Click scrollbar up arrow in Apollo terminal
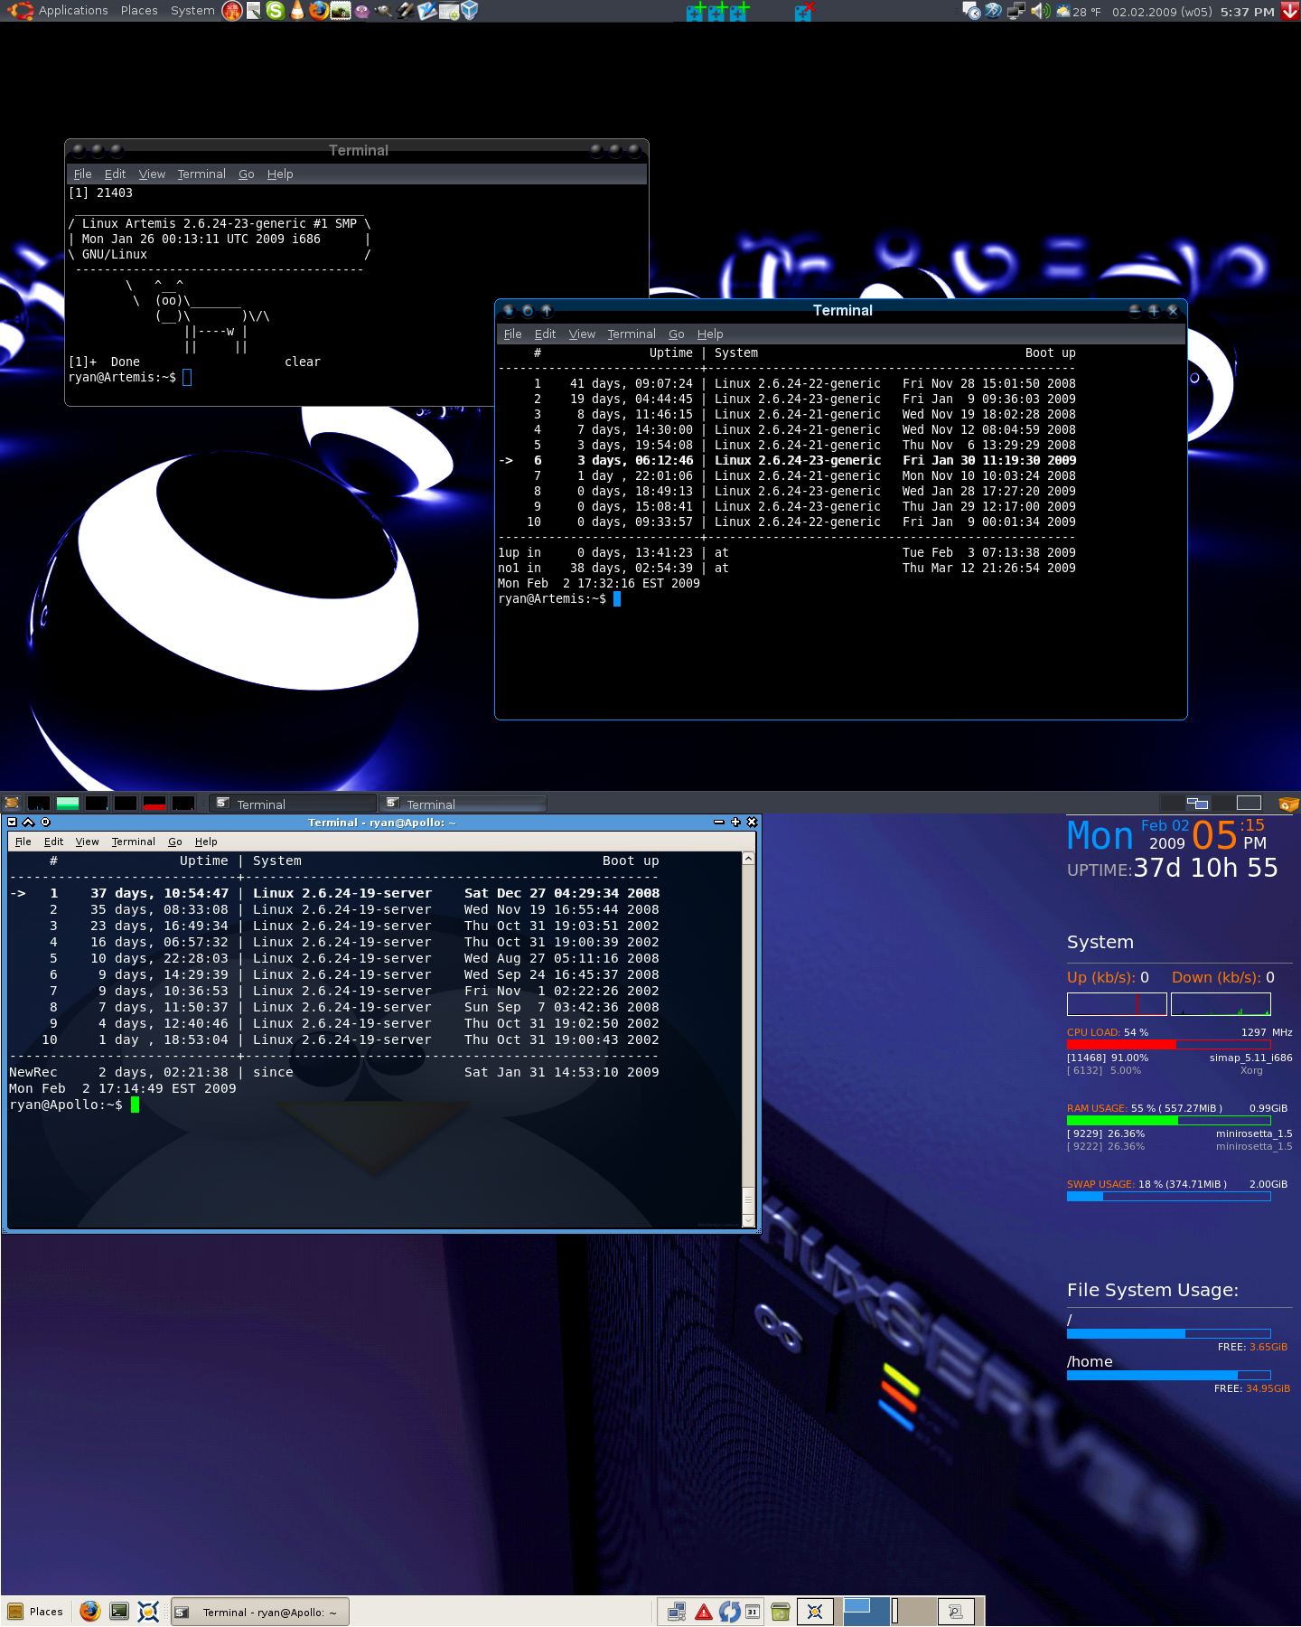Viewport: 1301px width, 1627px height. click(x=748, y=859)
